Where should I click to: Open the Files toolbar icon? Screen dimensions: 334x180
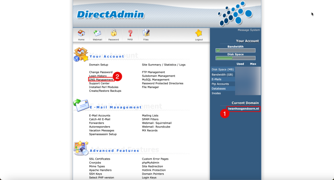tap(146, 33)
